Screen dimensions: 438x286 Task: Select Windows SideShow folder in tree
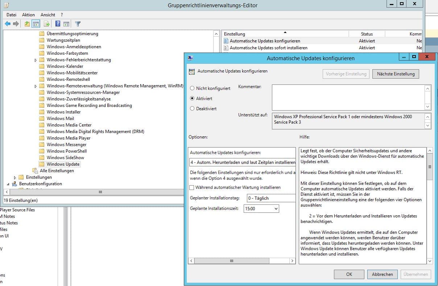(x=65, y=158)
